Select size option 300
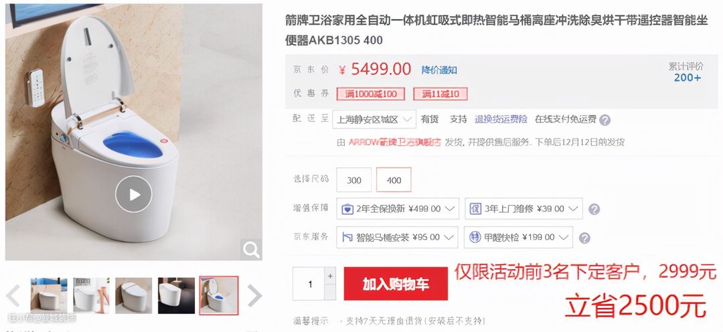The width and height of the screenshot is (723, 332). coord(353,180)
